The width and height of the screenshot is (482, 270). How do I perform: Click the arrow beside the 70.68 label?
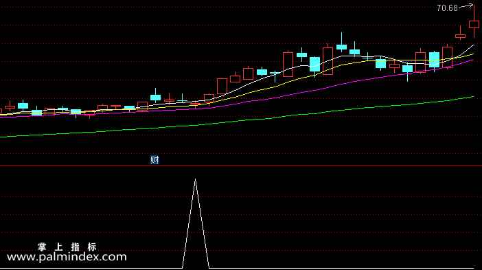point(467,5)
